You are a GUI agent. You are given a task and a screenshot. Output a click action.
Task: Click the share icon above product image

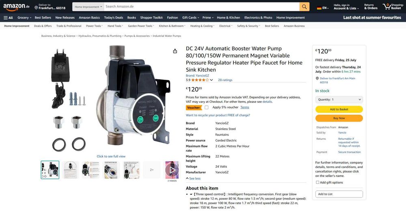(175, 51)
